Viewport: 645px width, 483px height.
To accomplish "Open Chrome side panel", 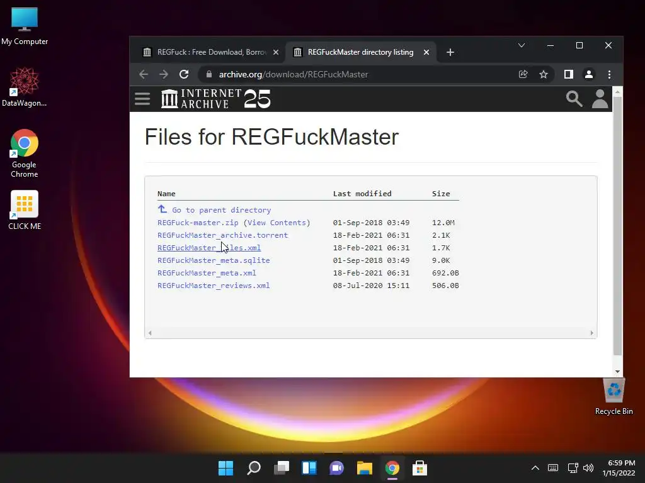I will [x=569, y=74].
